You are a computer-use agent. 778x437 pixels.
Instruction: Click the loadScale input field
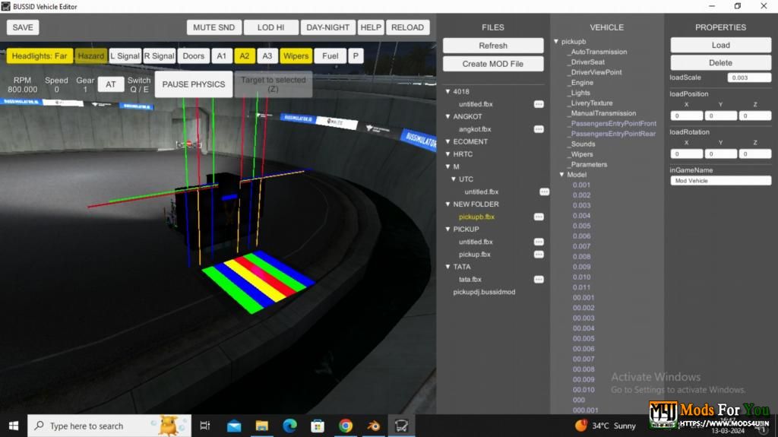[x=749, y=78]
